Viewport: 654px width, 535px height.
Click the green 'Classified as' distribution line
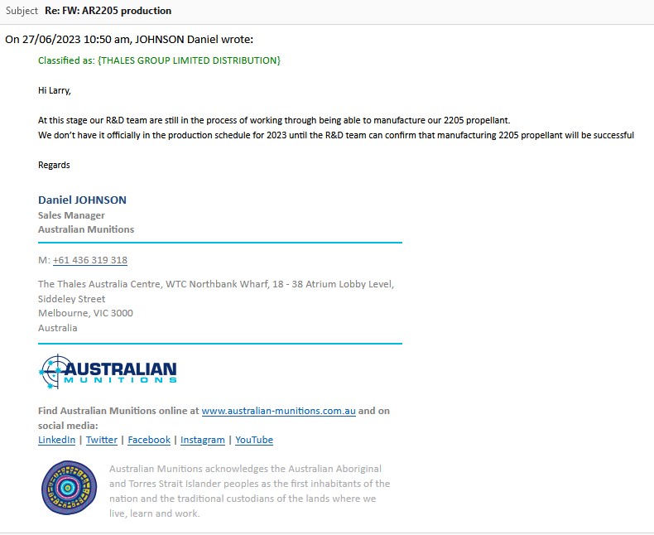coord(159,60)
